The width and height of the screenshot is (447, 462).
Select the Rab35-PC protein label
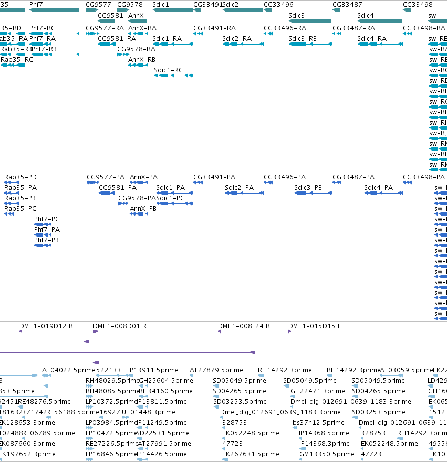[x=20, y=209]
